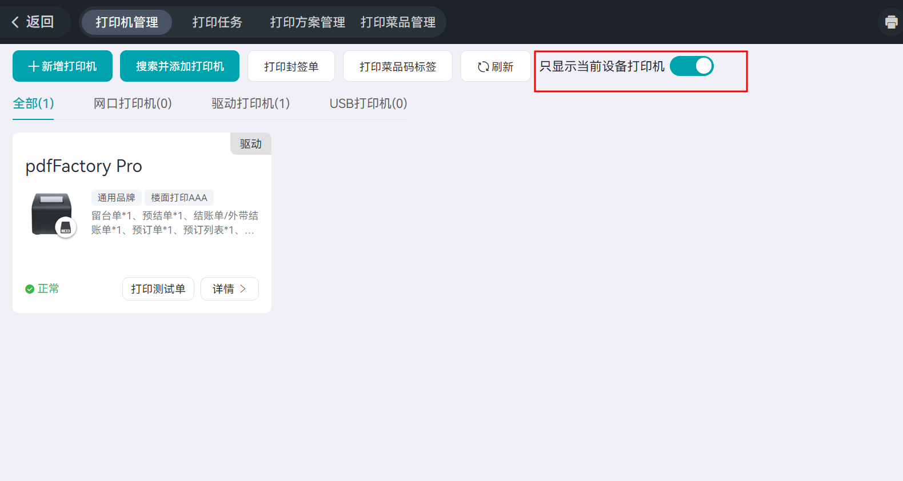
Task: Click the 通用品牌 tag
Action: click(x=117, y=198)
